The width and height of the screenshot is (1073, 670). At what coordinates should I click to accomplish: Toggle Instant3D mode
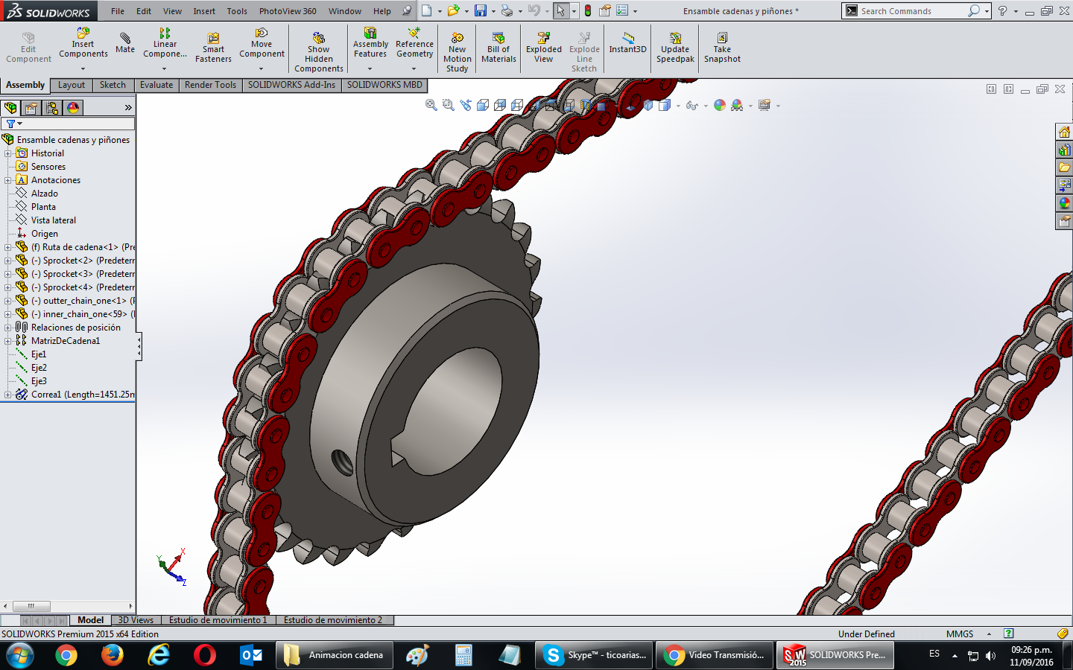coord(627,42)
